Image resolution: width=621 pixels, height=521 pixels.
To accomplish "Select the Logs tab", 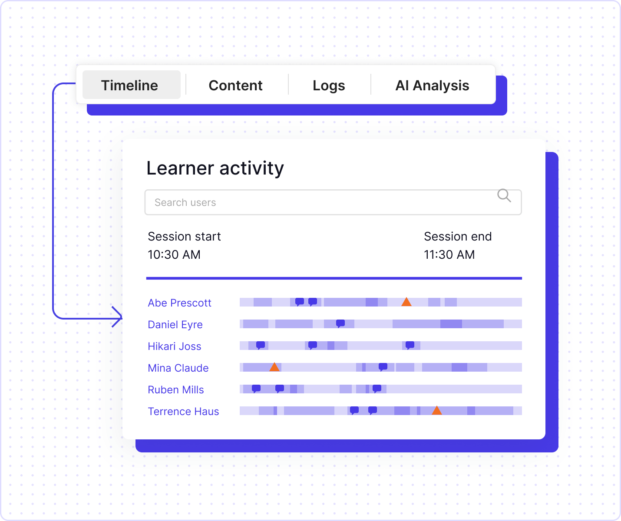I will point(329,85).
